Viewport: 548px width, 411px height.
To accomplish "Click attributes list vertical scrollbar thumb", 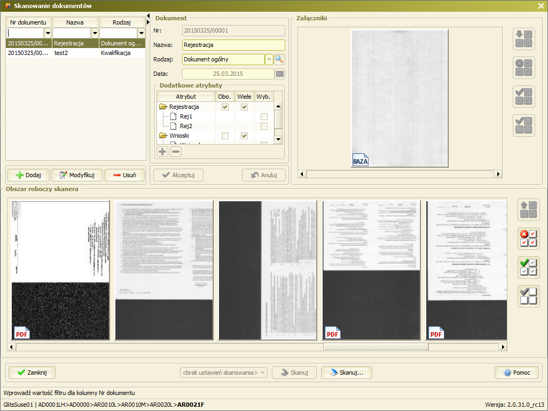I will 278,120.
